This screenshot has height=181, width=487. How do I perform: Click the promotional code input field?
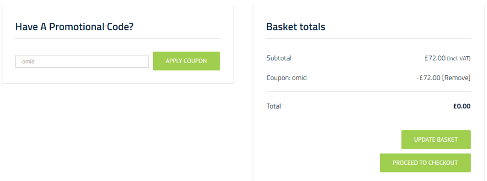pyautogui.click(x=82, y=61)
